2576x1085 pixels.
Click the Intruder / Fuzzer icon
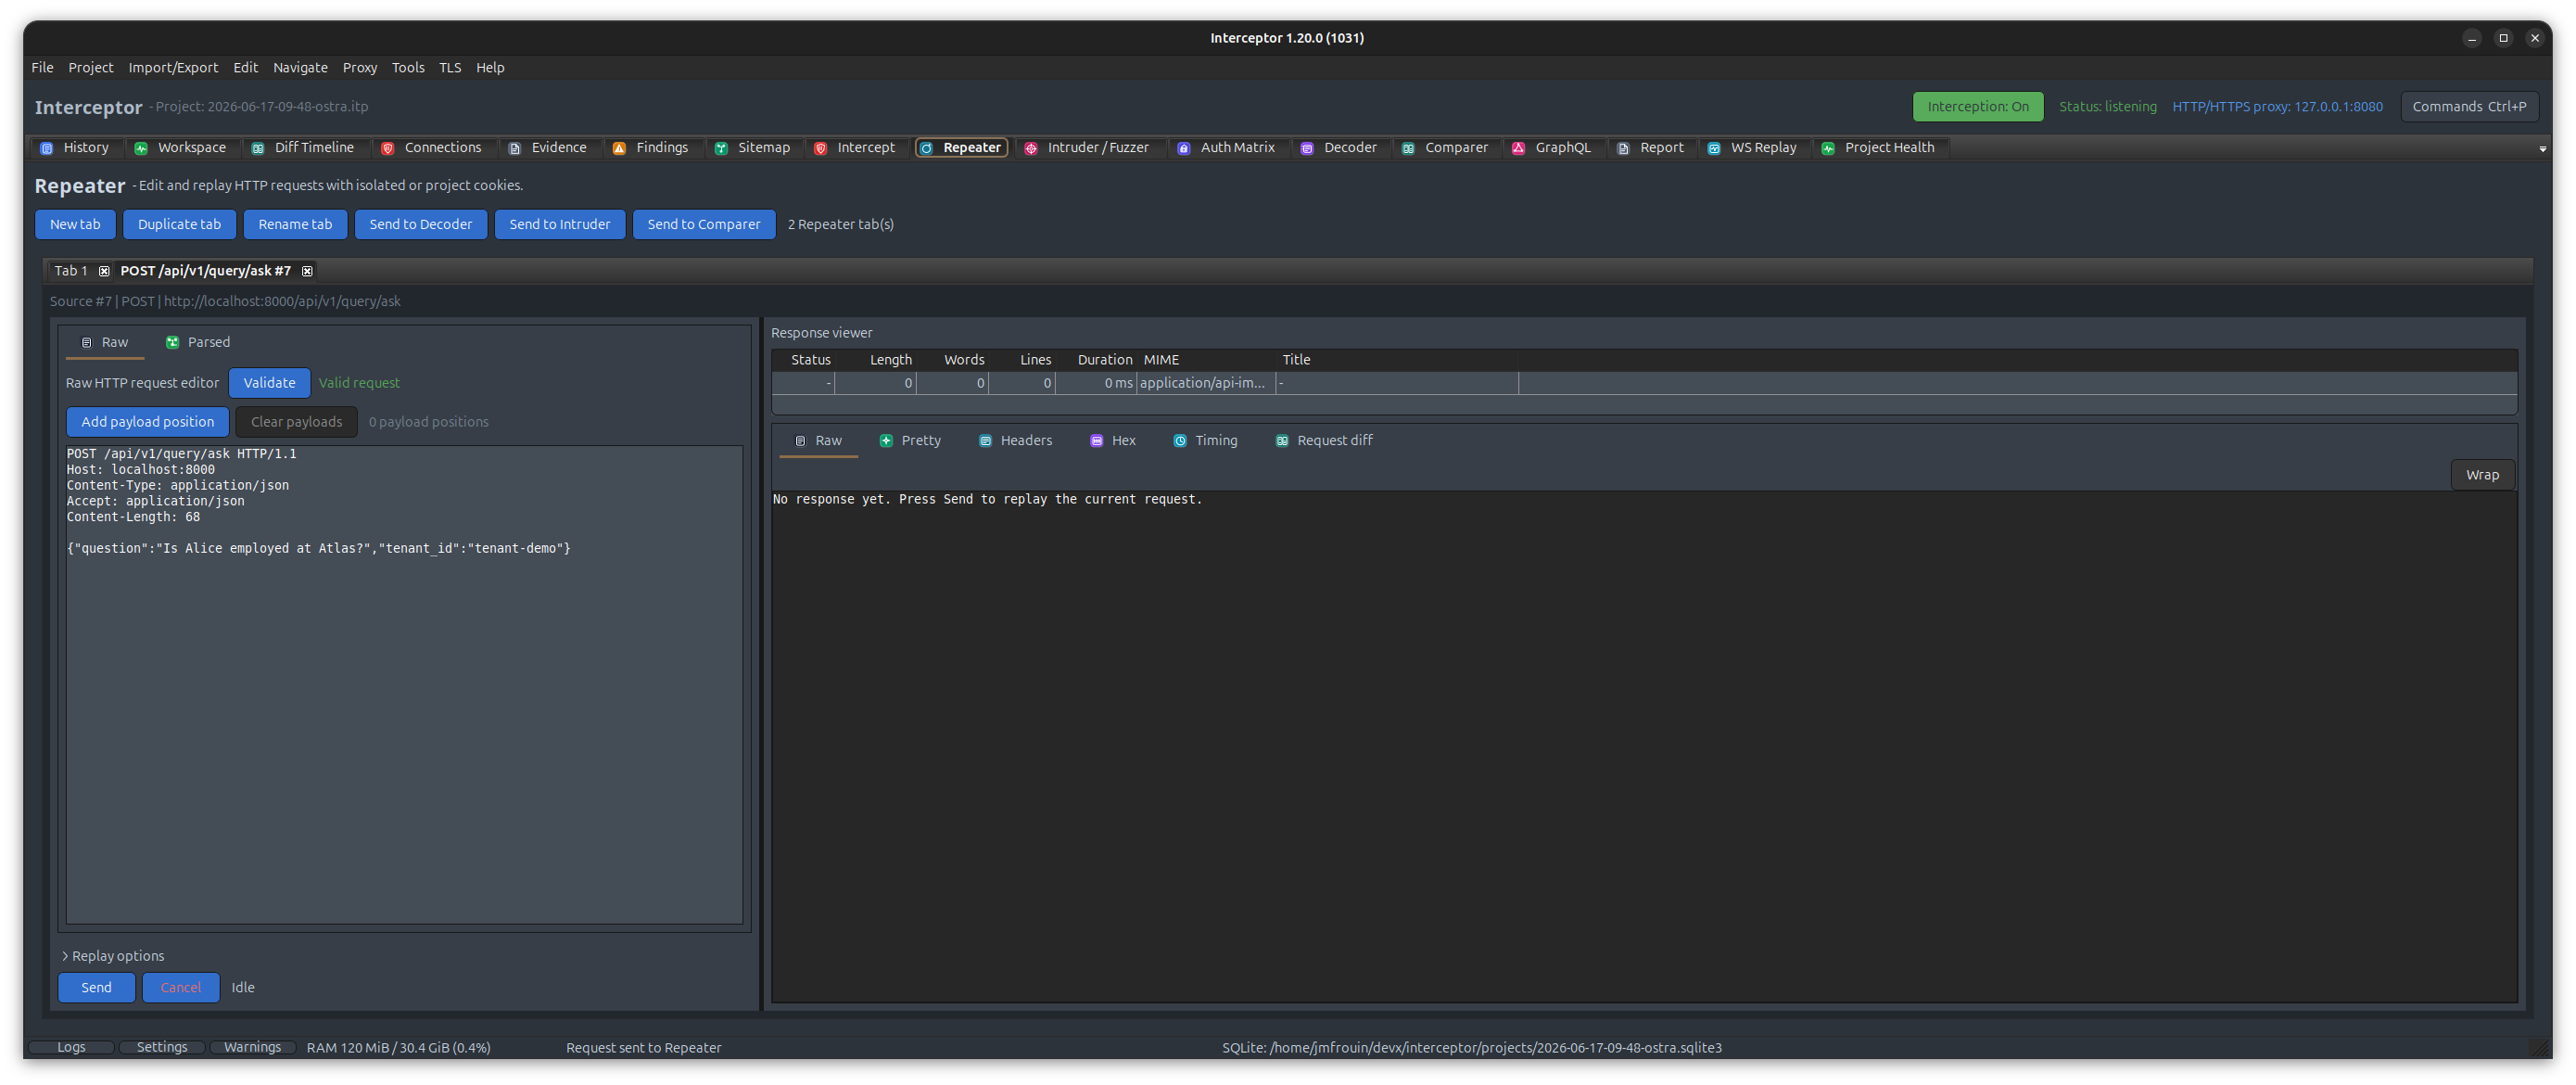click(1031, 148)
